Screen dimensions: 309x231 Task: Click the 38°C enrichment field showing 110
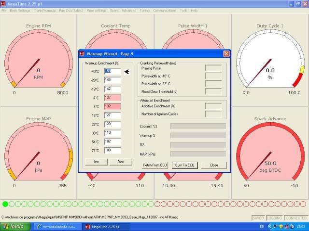[x=112, y=133]
